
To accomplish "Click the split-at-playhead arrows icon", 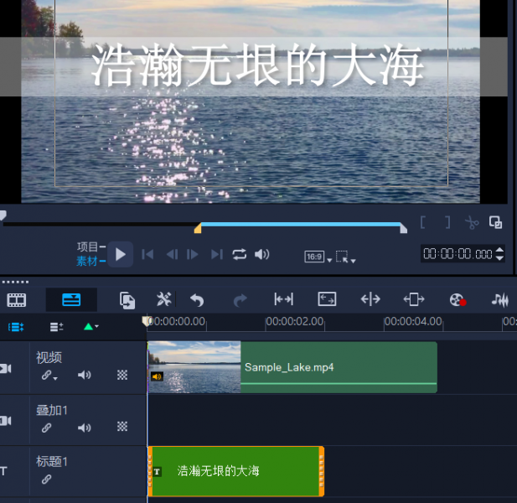I will [x=370, y=299].
